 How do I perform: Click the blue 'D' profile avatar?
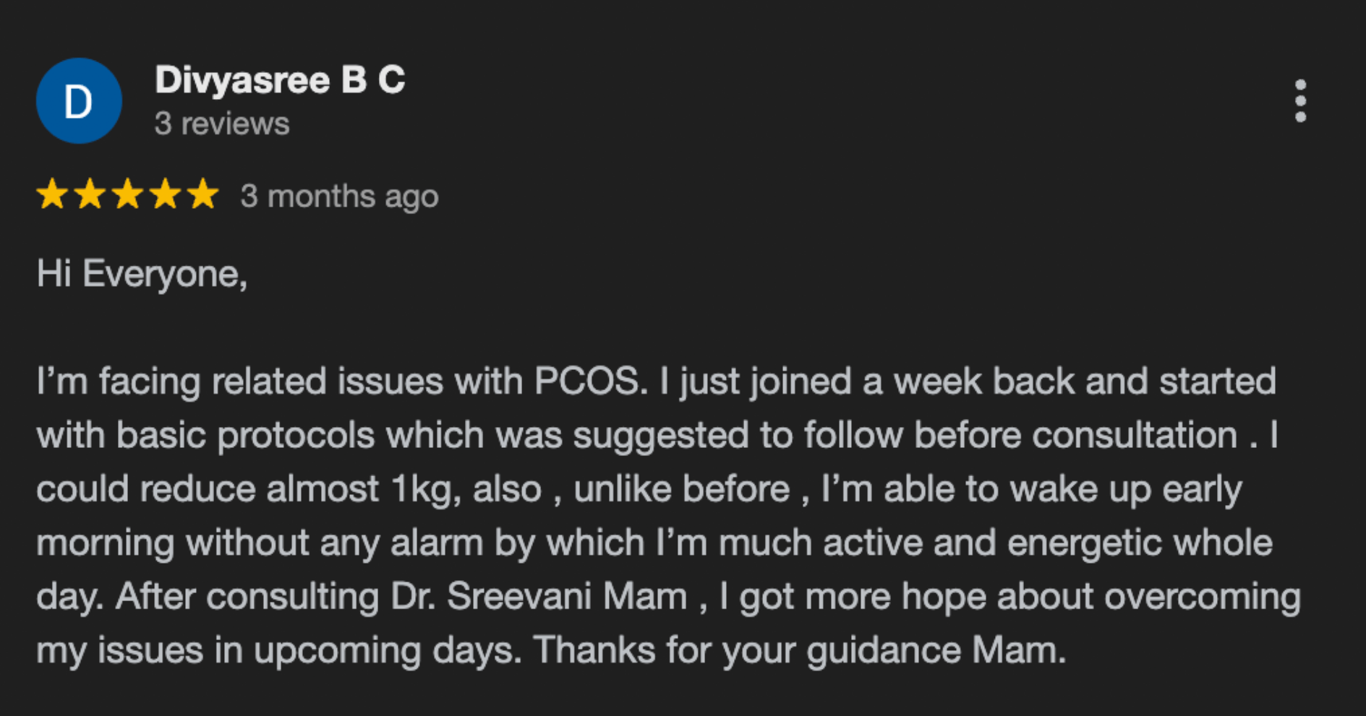[x=79, y=101]
